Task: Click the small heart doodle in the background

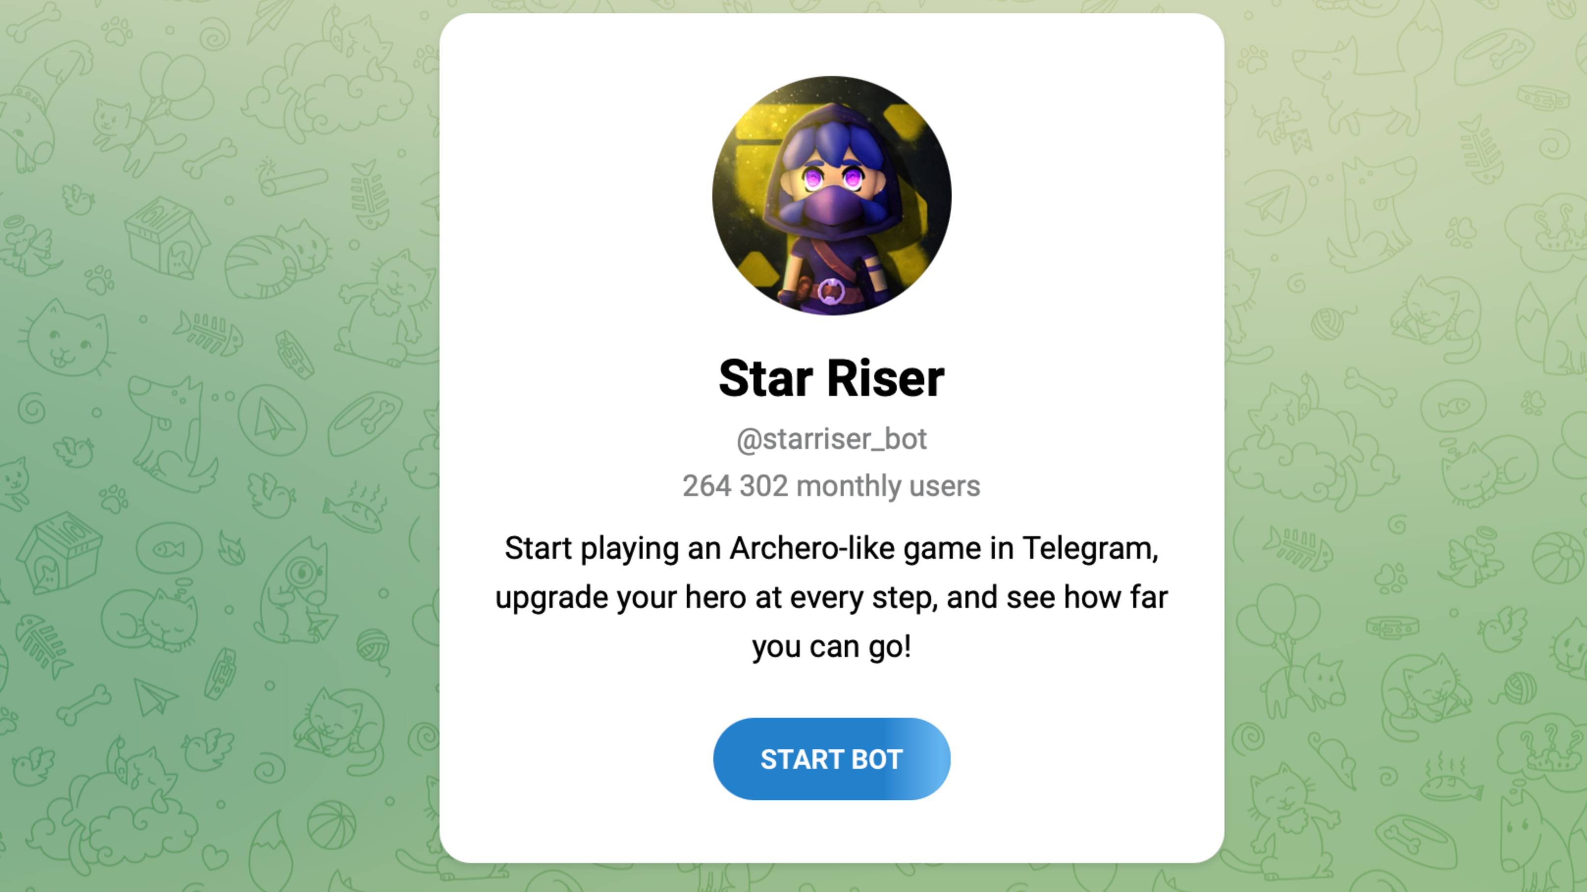Action: [x=215, y=856]
